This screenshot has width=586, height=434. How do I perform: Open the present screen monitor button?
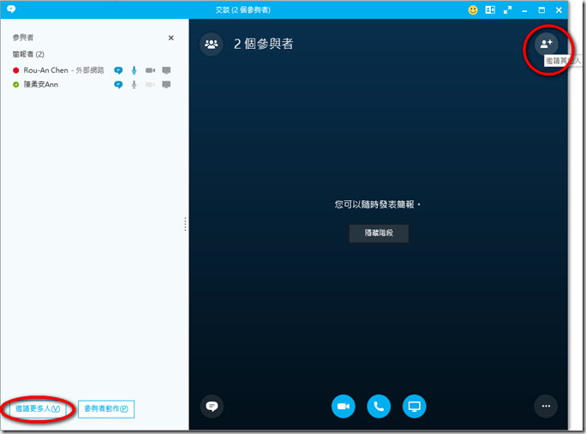pos(414,406)
